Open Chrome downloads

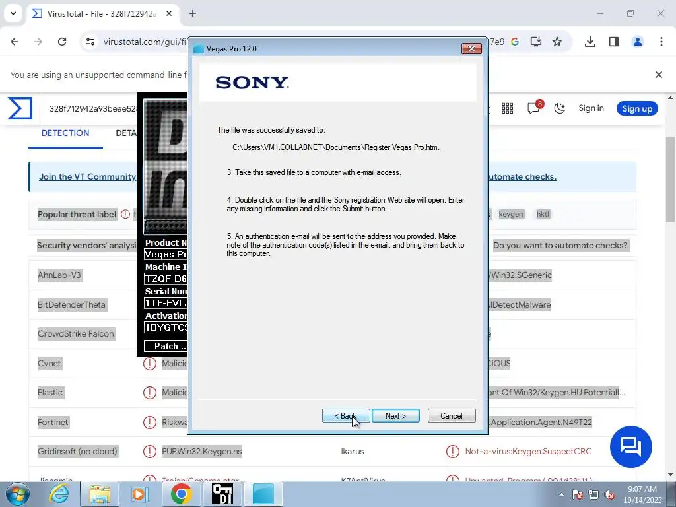click(590, 42)
